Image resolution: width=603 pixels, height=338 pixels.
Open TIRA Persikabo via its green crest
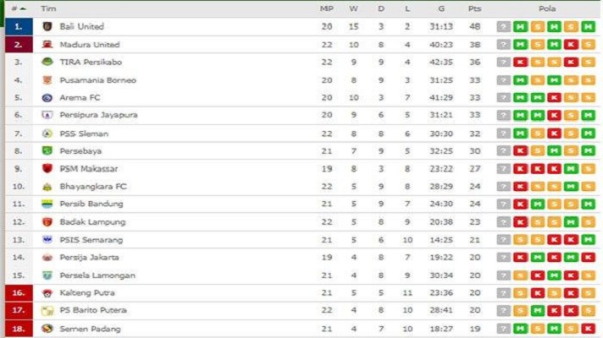pyautogui.click(x=47, y=62)
